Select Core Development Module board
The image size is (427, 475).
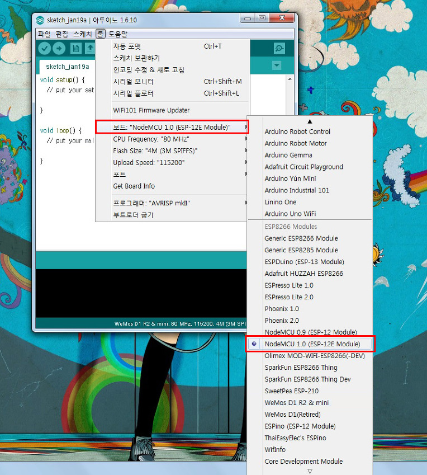[310, 462]
